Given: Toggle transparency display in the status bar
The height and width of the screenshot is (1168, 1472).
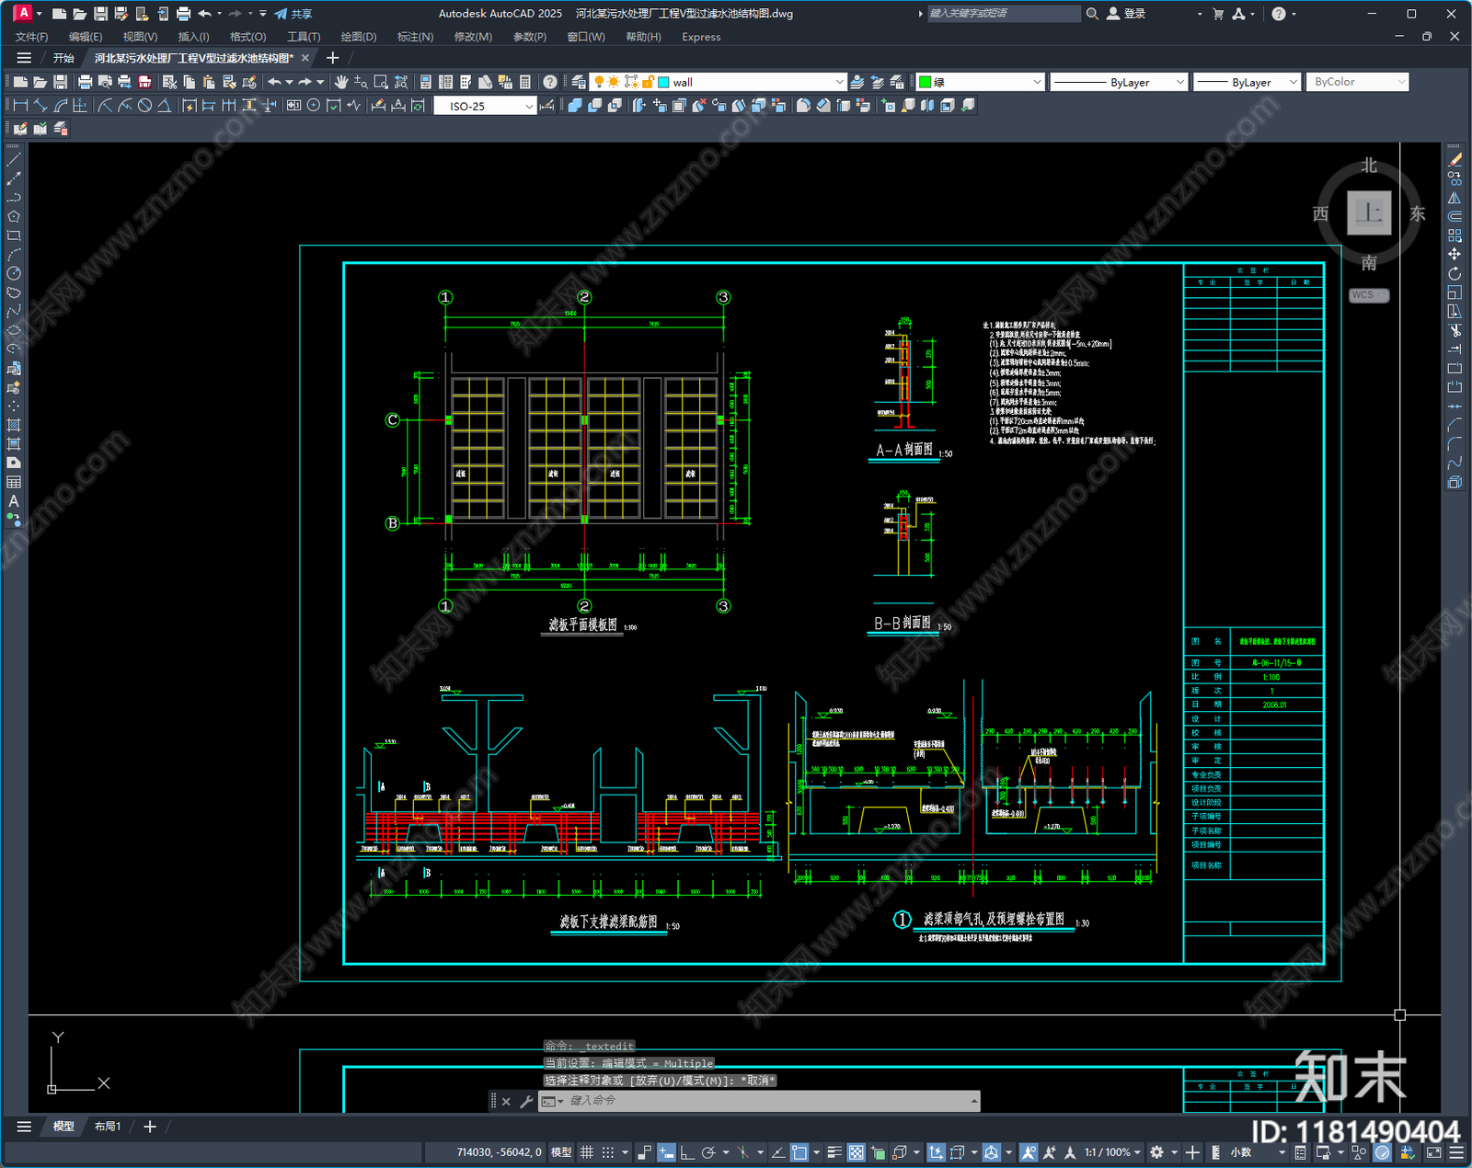Looking at the screenshot, I should click(856, 1152).
